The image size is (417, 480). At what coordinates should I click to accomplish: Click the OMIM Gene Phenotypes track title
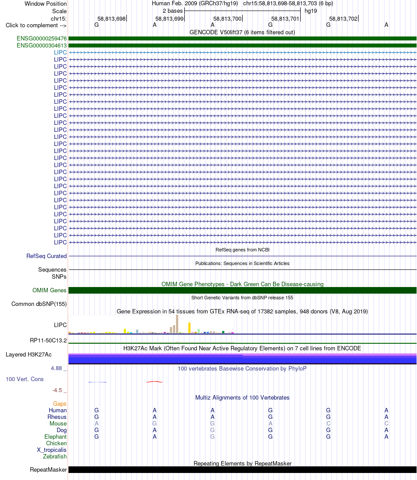point(242,284)
